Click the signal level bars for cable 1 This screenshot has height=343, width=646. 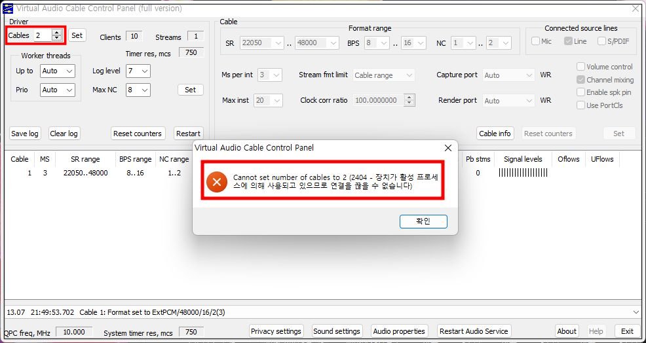click(x=523, y=173)
